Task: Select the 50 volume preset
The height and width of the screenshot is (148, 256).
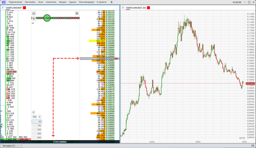Action: tap(37, 122)
